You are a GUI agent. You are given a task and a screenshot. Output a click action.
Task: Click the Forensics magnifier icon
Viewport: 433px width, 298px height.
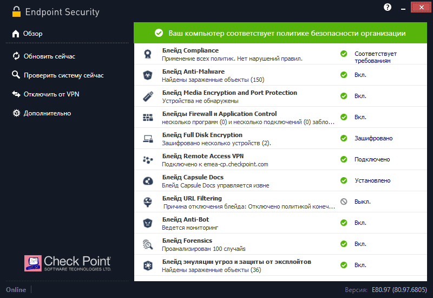point(147,244)
